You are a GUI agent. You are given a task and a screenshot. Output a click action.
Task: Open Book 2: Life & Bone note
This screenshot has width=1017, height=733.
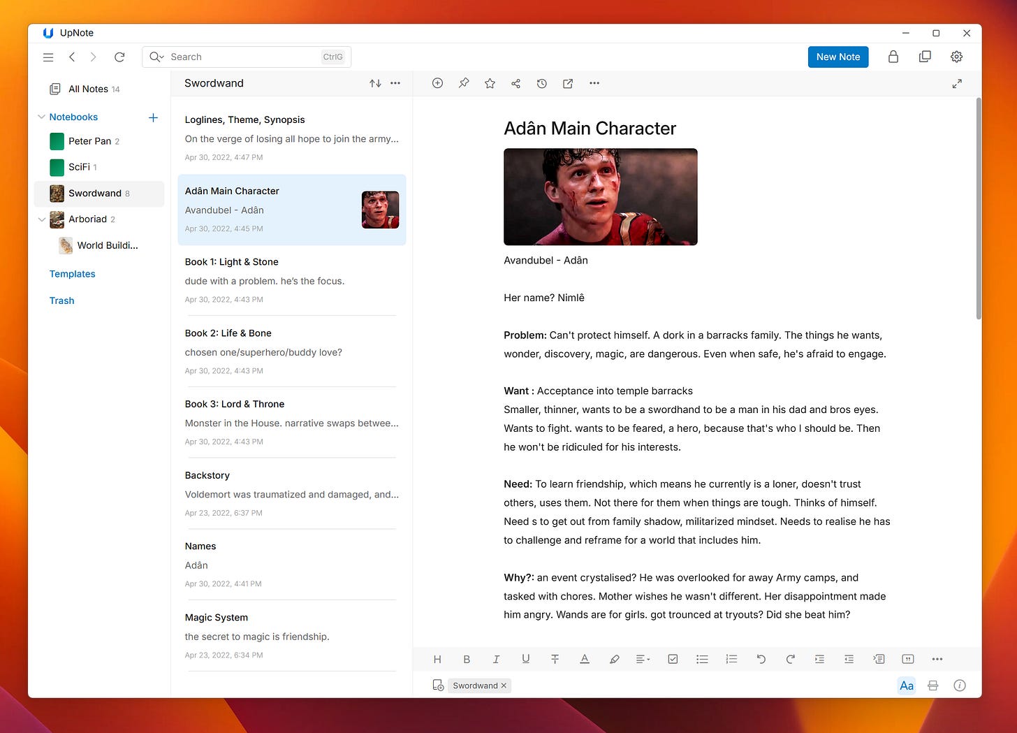[292, 351]
